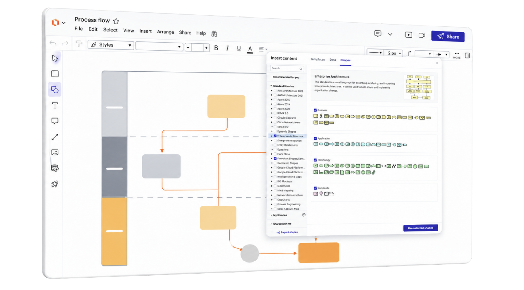Open the font family dropdown
This screenshot has height=290, width=524.
[x=159, y=46]
